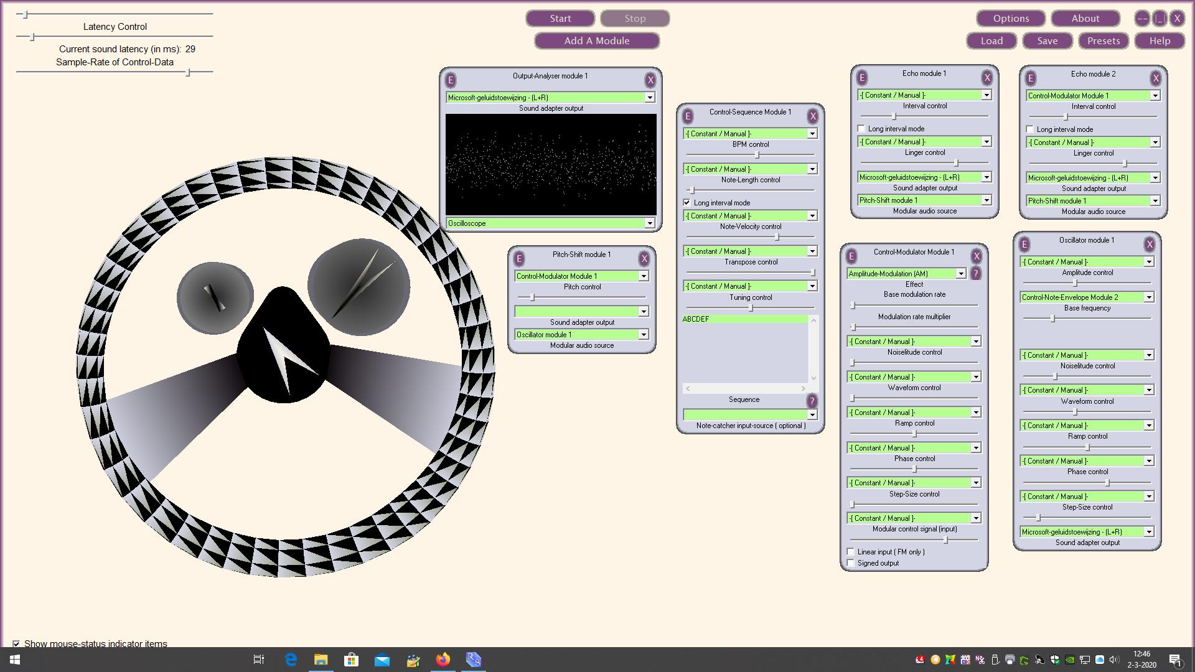The height and width of the screenshot is (672, 1195).
Task: Open Control-Note-Envelope Module 2 base frequency dropdown
Action: [1149, 297]
